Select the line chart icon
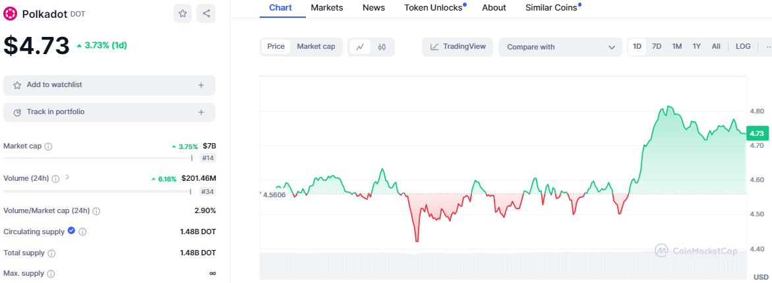 click(360, 47)
